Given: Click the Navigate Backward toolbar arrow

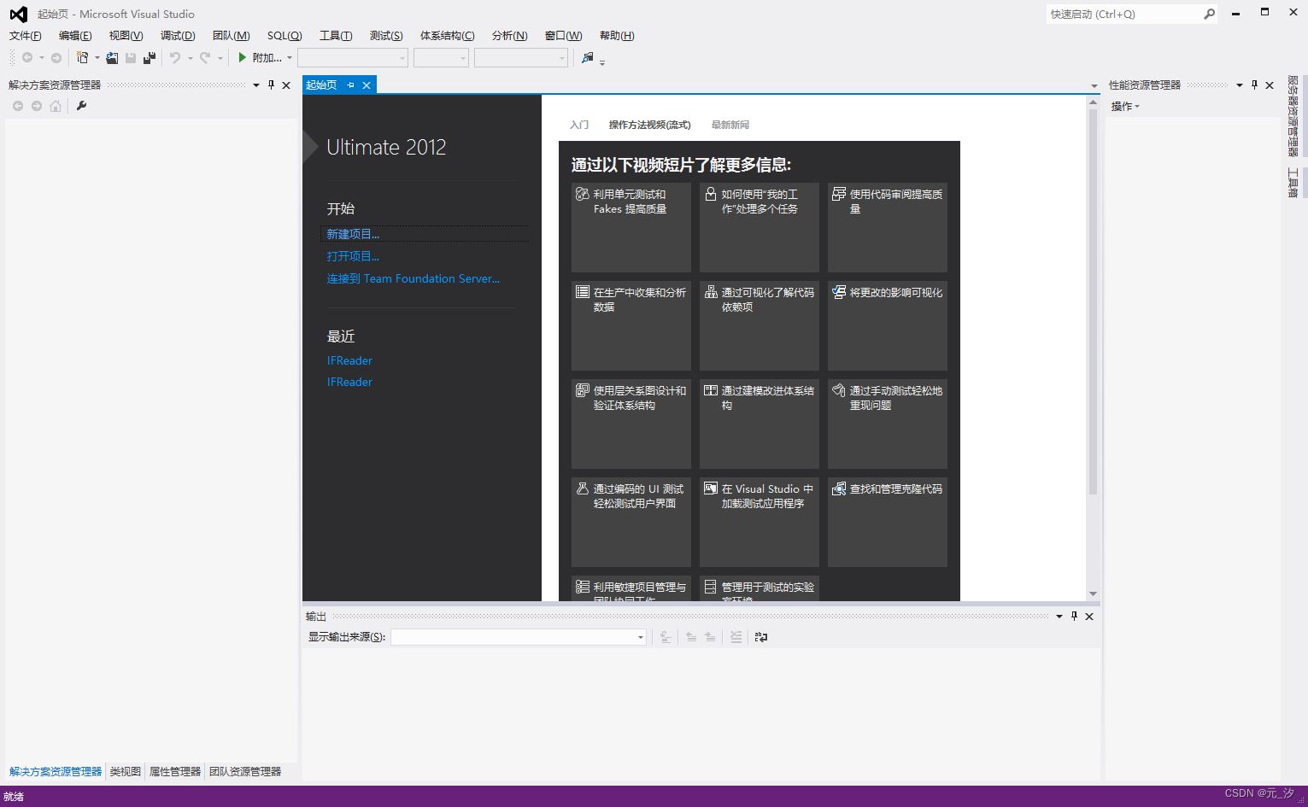Looking at the screenshot, I should tap(27, 57).
